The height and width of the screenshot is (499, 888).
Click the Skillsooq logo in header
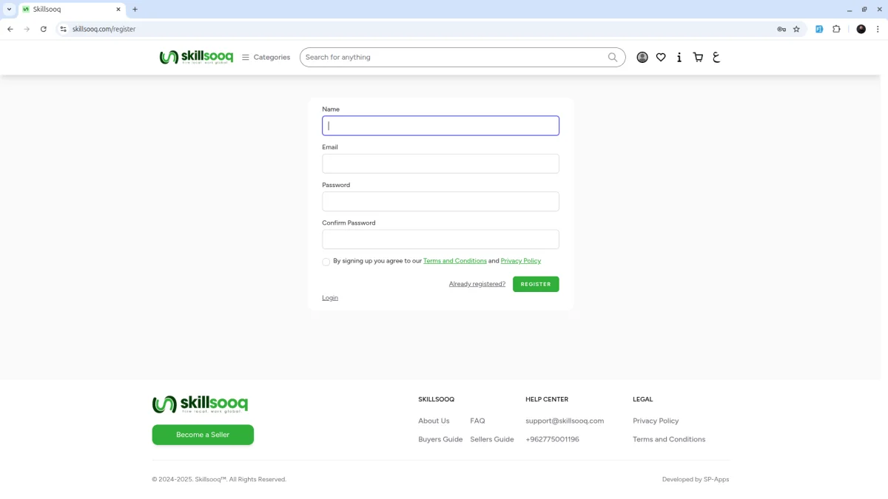[196, 57]
